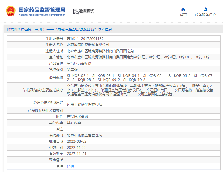Screen dimensions: 223x172
Task: Click registrant address 北京市房山区琉璃河镇路村南白路口西南角
Action: pyautogui.click(x=100, y=51)
